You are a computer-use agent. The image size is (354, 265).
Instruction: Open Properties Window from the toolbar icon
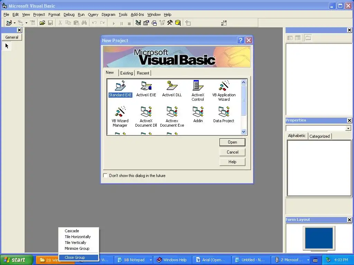click(146, 23)
